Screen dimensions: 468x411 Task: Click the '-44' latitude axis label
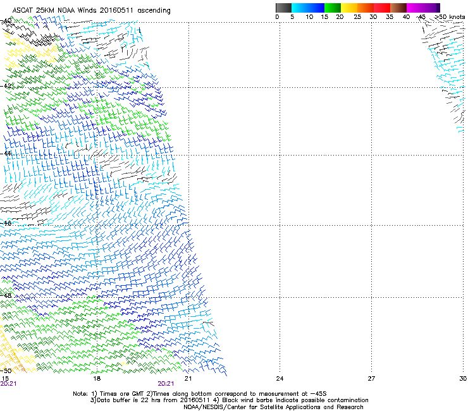pyautogui.click(x=6, y=154)
